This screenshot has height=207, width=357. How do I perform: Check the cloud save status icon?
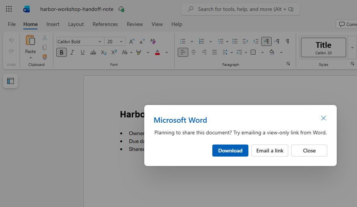pyautogui.click(x=121, y=9)
